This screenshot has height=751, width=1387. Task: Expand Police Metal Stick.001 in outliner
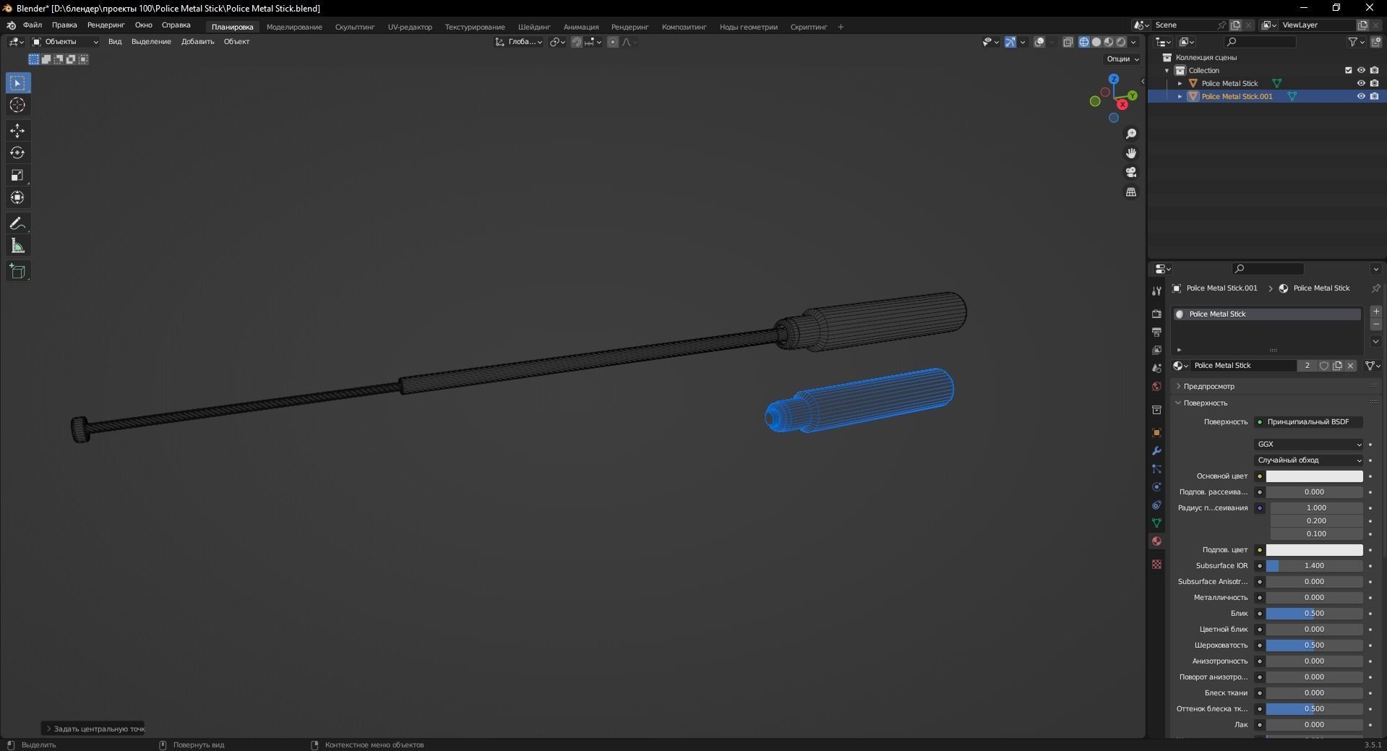(x=1180, y=96)
